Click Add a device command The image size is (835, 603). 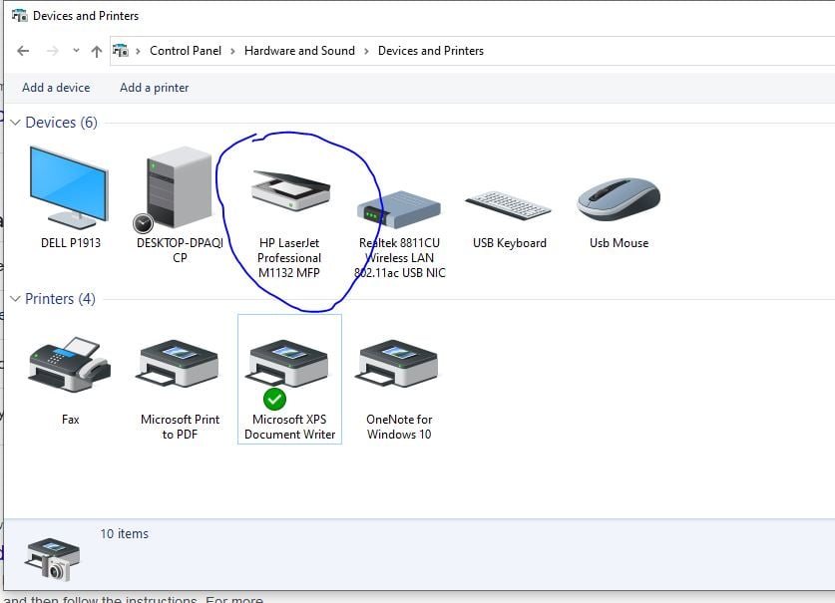(56, 88)
